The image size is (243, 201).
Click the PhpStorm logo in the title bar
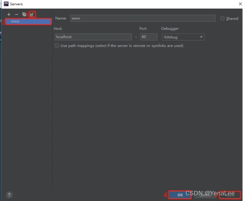click(6, 4)
